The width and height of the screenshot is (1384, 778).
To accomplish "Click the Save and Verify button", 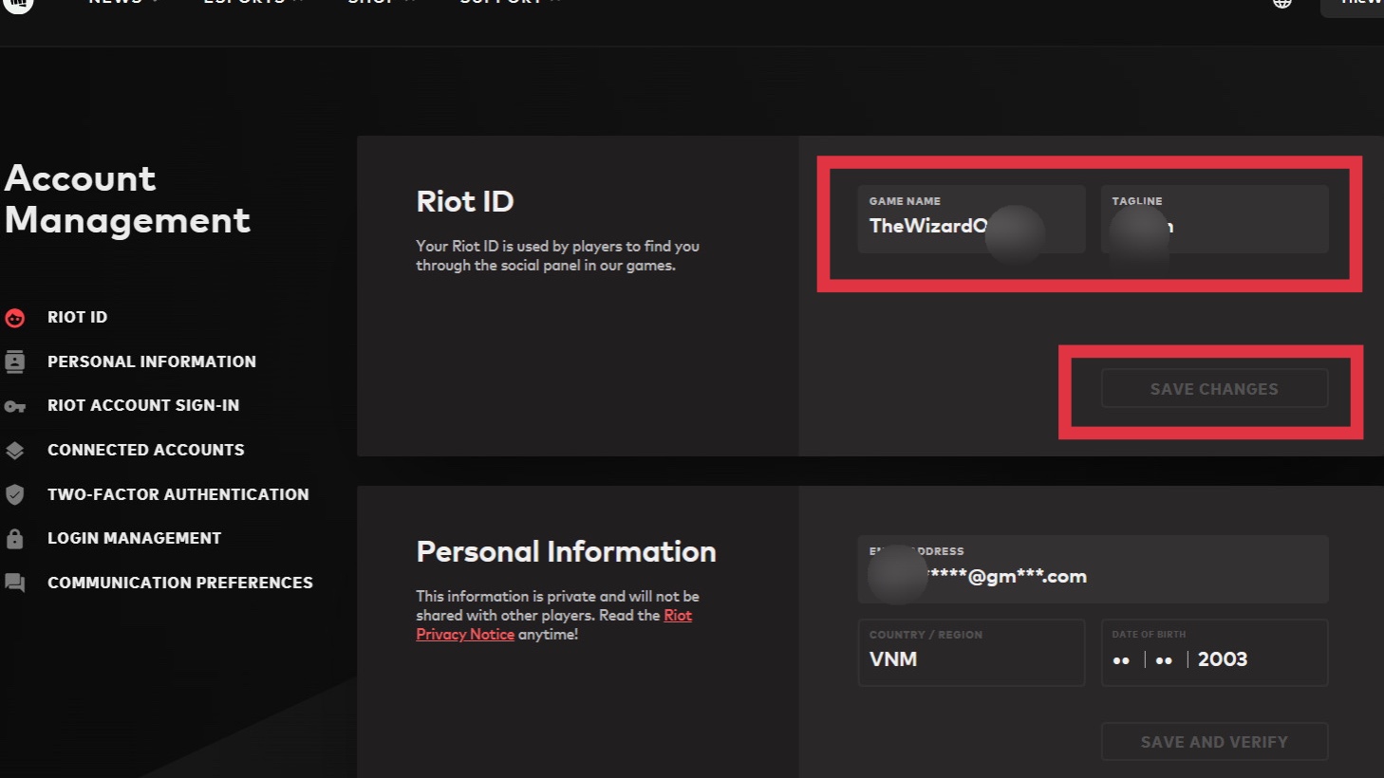I will point(1214,742).
